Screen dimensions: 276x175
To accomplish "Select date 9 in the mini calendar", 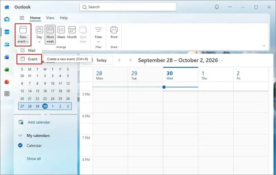I will point(45,84).
